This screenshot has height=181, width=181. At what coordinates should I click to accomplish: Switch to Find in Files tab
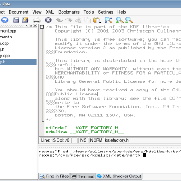(x=54, y=176)
